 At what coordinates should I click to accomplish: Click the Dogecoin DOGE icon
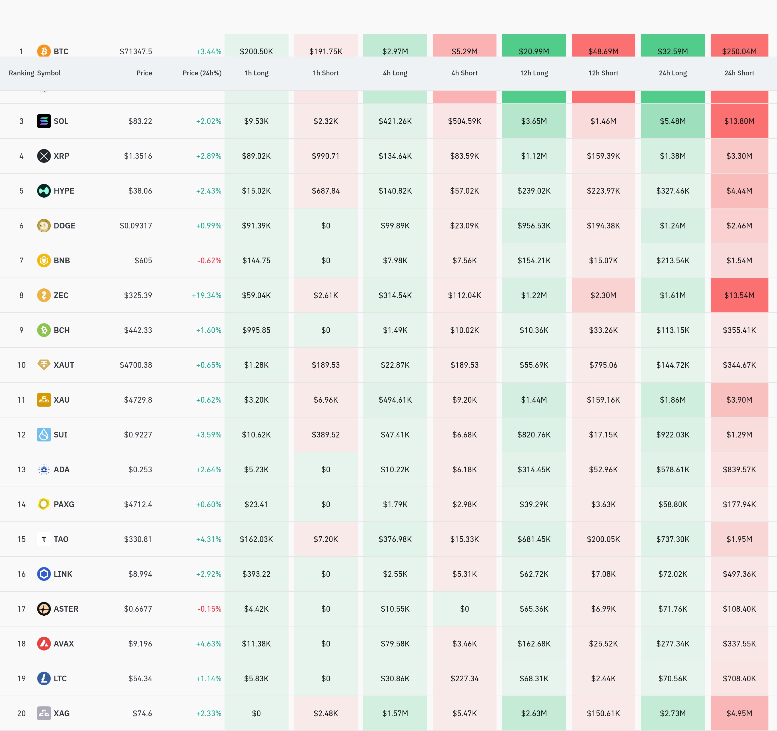[44, 225]
